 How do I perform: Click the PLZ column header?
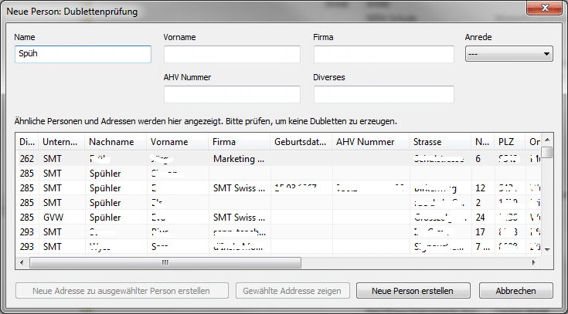coord(507,142)
